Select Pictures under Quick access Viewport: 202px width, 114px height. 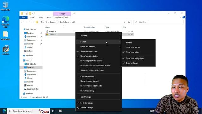(x=30, y=44)
